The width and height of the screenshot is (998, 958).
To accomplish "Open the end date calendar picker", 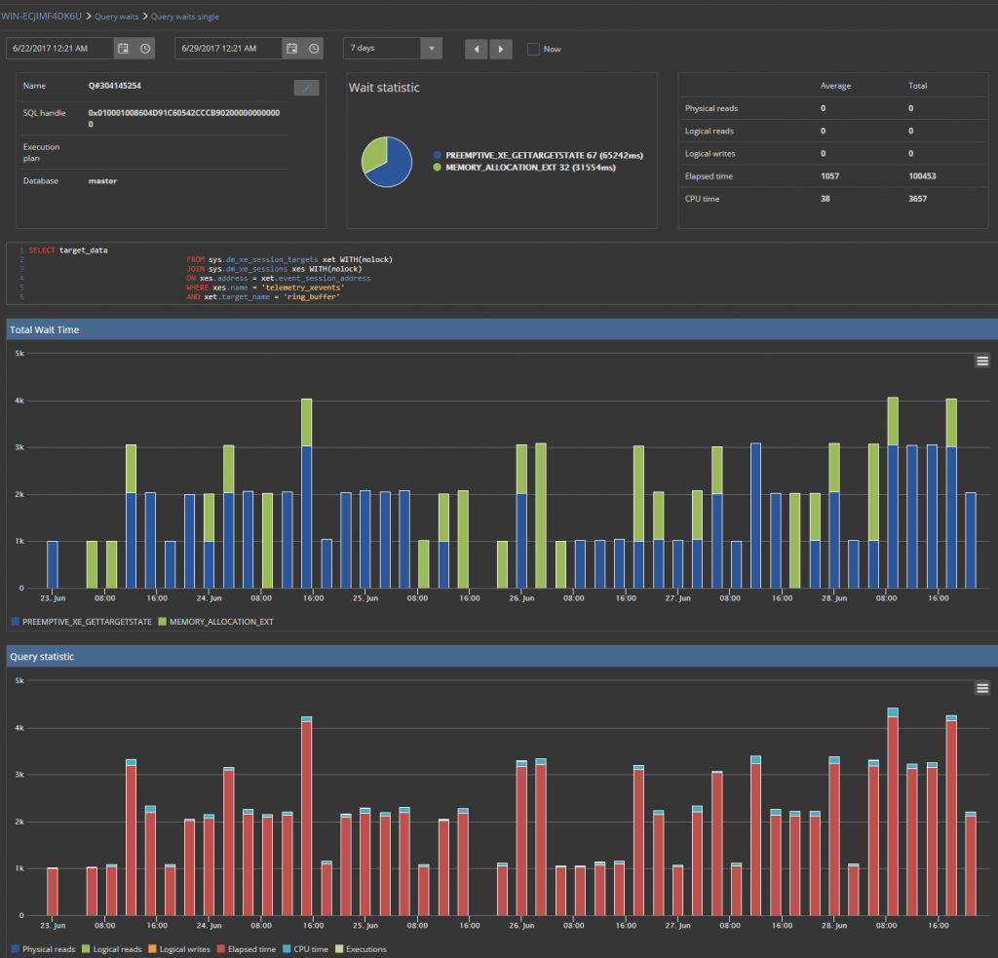I will (291, 49).
